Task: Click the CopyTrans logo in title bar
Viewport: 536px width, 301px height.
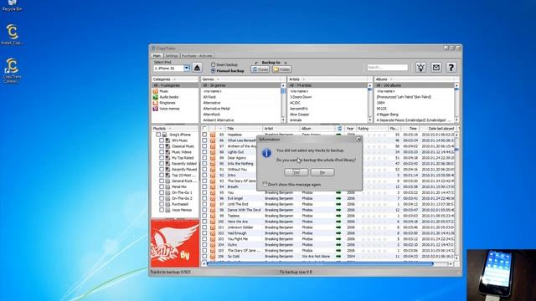Action: 153,48
